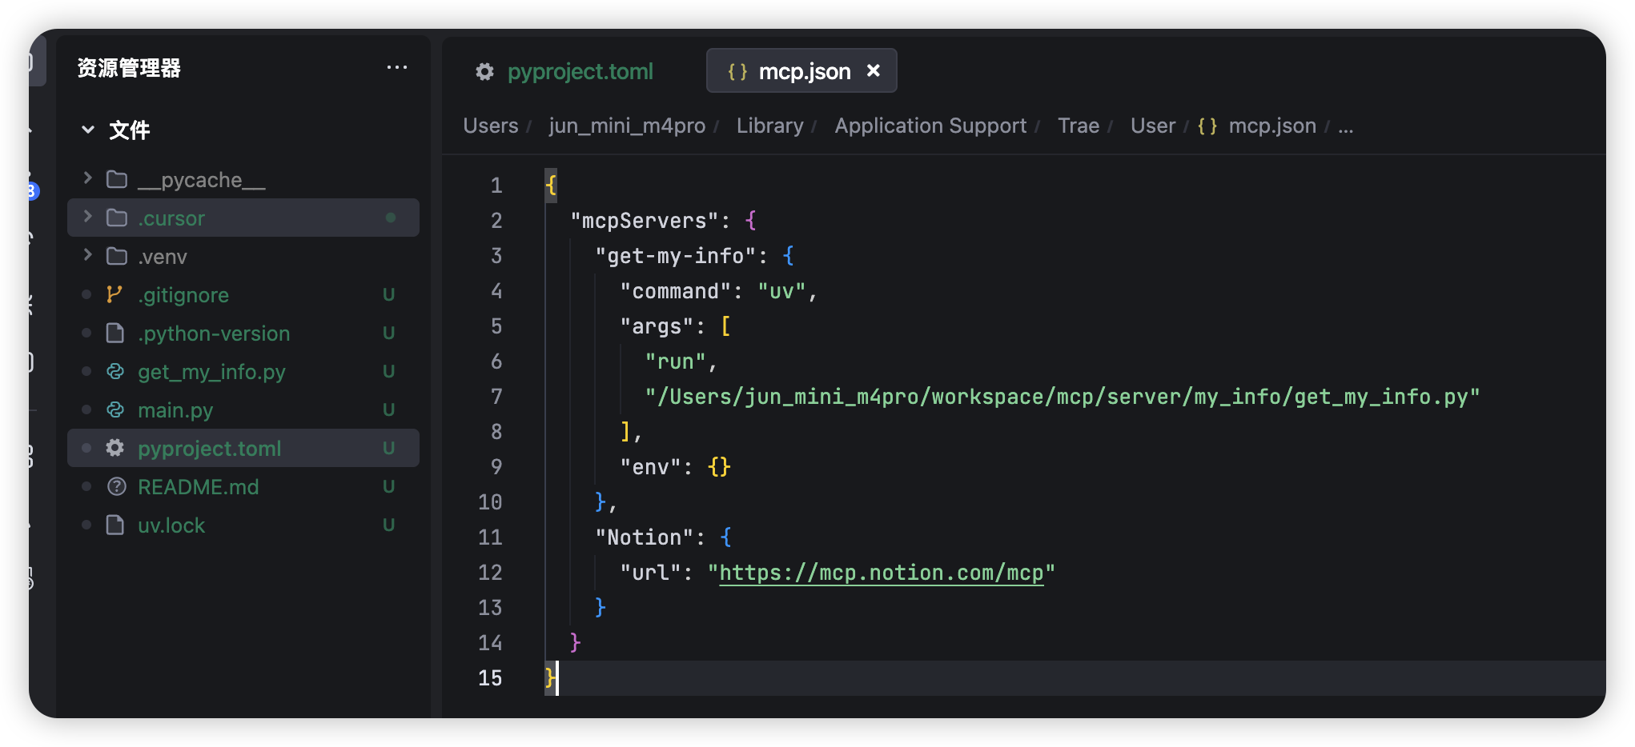Click the question-mark icon beside README.md

coord(115,486)
